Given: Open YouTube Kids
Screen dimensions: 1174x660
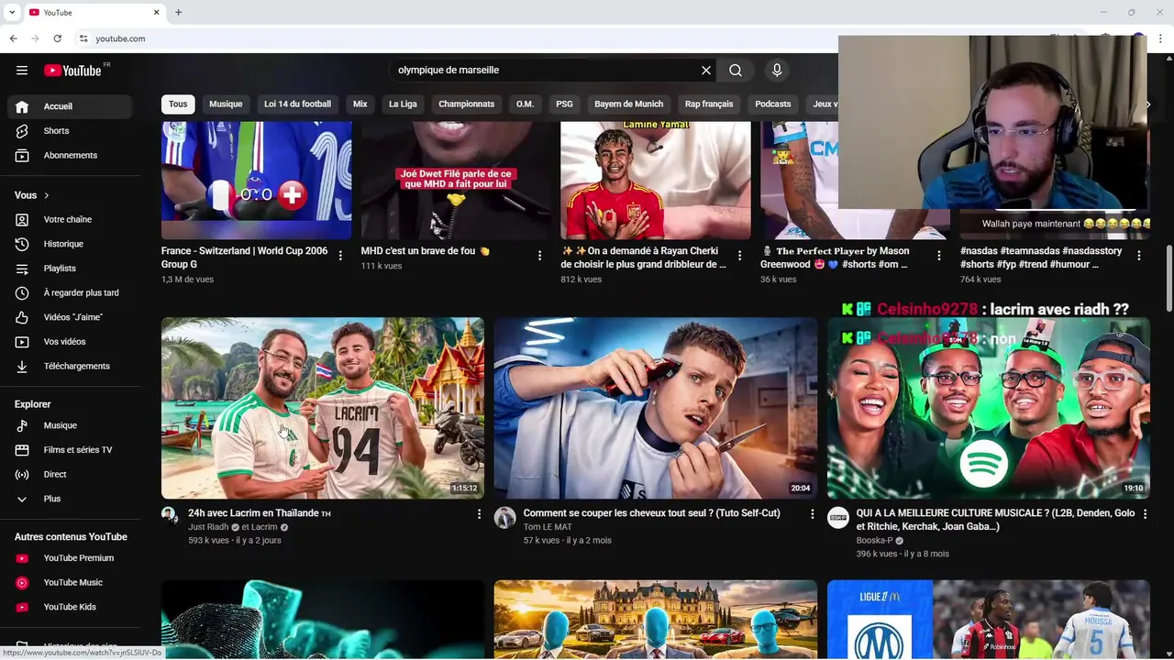Looking at the screenshot, I should [x=70, y=607].
